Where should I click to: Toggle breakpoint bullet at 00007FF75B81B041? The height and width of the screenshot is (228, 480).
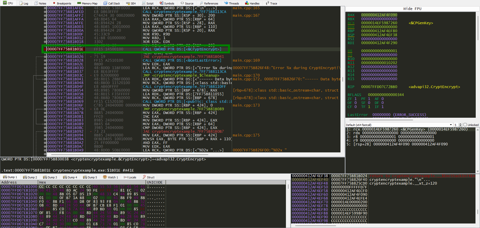45,79
